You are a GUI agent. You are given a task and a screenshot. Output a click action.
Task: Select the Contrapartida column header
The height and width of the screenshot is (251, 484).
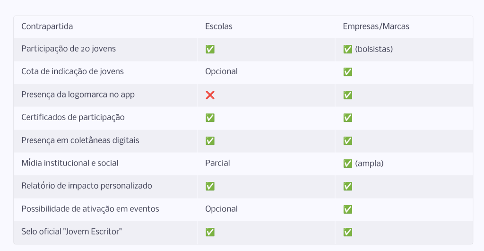[x=47, y=26]
